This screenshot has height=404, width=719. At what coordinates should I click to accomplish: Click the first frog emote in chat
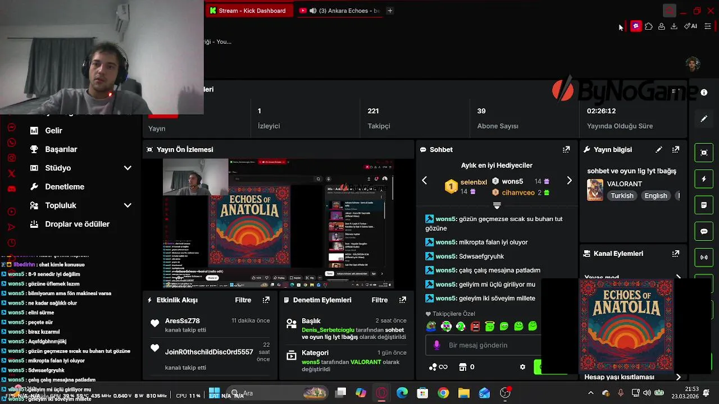431,326
